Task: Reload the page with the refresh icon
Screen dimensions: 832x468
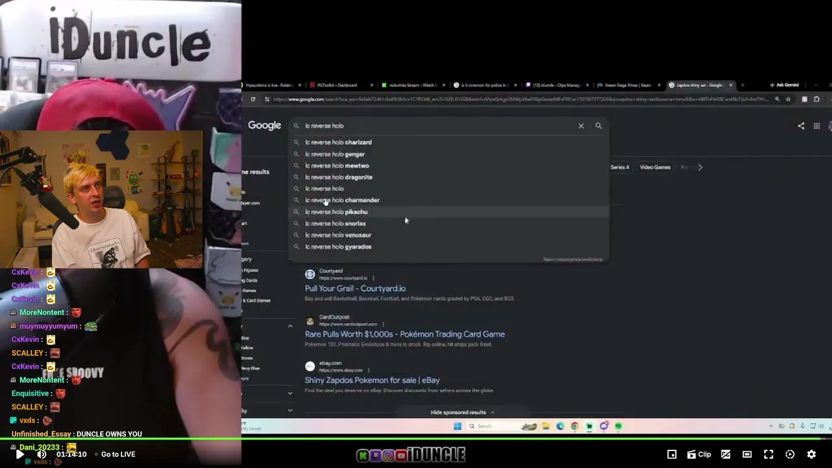Action: coord(253,99)
